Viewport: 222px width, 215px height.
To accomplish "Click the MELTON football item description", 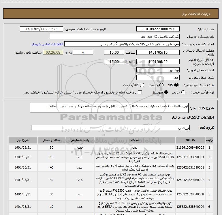I will point(135,157).
